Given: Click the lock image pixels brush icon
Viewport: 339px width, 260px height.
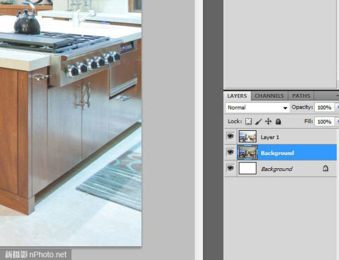Looking at the screenshot, I should click(x=258, y=122).
